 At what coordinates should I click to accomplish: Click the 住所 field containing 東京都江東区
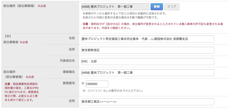pyautogui.click(x=147, y=102)
